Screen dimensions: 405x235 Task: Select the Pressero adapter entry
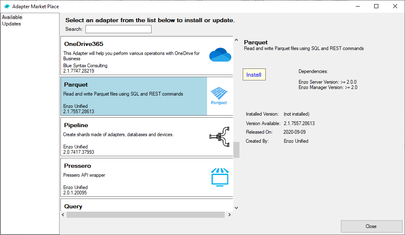point(147,178)
